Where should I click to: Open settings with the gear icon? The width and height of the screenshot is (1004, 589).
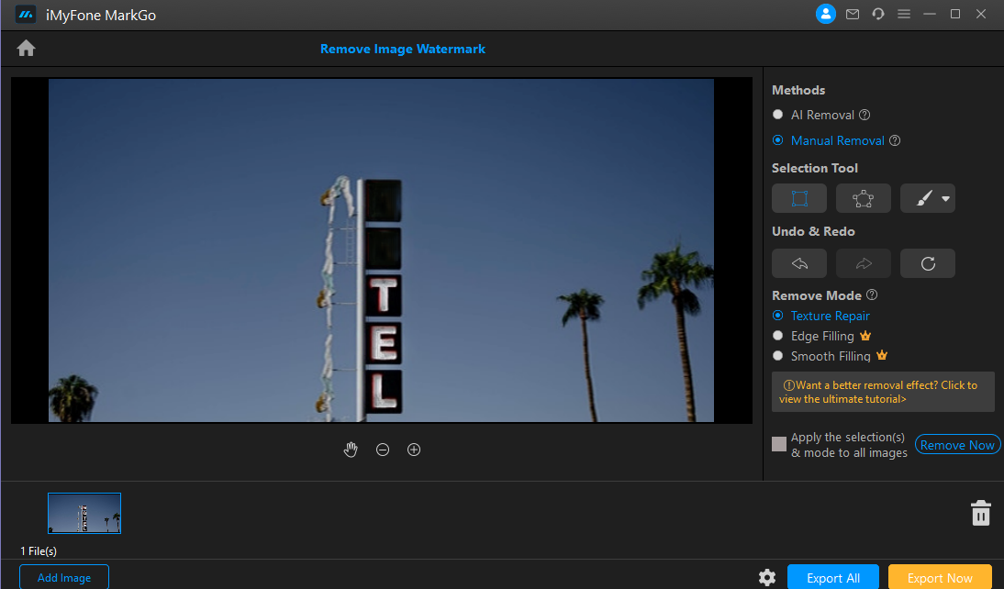767,577
